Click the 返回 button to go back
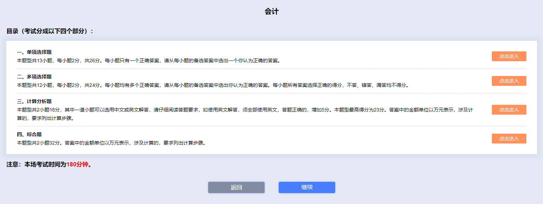The image size is (543, 204). [236, 187]
